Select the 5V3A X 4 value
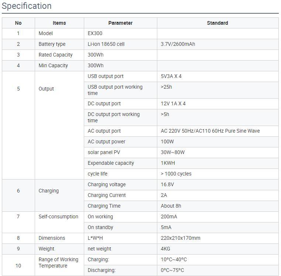This screenshot has width=281, height=276. click(171, 76)
